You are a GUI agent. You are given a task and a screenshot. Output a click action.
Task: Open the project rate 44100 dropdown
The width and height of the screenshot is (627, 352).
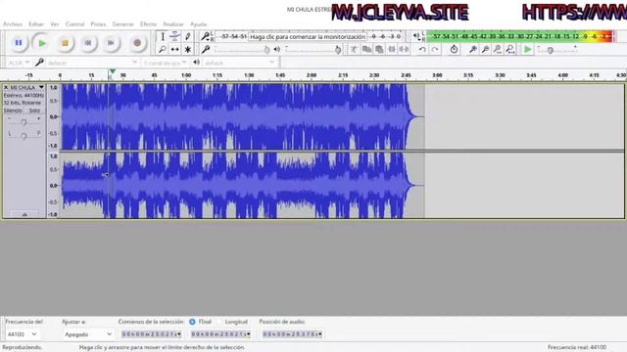22,334
